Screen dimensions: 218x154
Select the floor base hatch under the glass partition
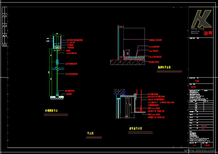[57, 99]
